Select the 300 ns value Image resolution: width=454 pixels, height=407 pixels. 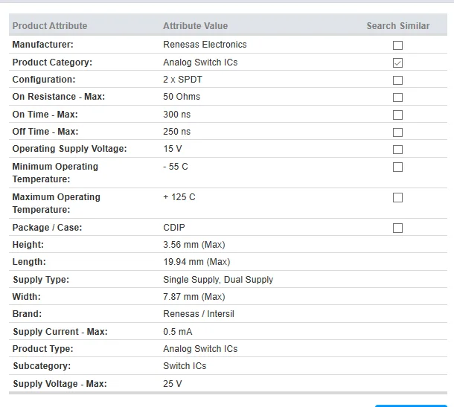point(177,115)
